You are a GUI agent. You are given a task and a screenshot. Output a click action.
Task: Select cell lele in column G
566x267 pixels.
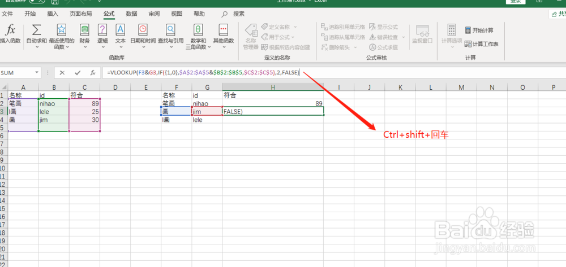pos(207,120)
